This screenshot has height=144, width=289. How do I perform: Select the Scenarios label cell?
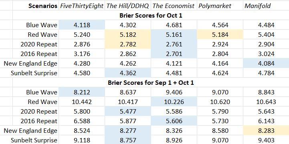[x=36, y=6]
